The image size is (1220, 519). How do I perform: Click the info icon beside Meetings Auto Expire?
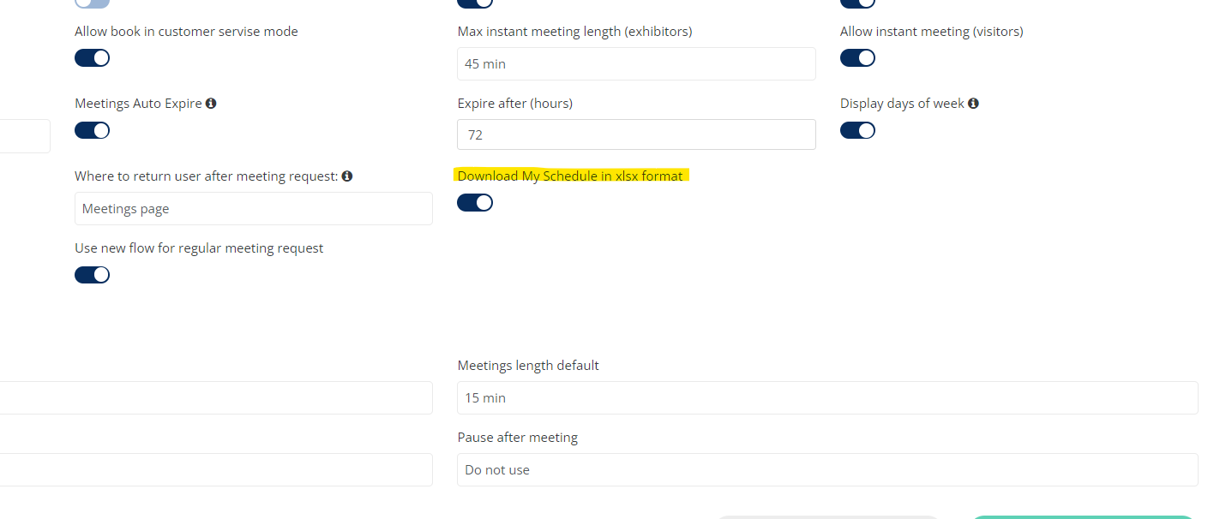point(211,104)
